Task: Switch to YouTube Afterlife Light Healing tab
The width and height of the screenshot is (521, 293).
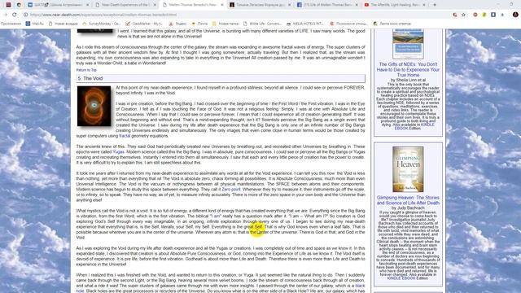Action: tap(394, 5)
